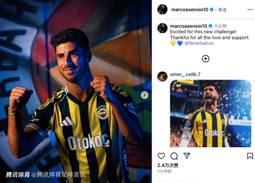This screenshot has height=183, width=255.
Task: Open omer_.celik.7 username link
Action: click(185, 74)
